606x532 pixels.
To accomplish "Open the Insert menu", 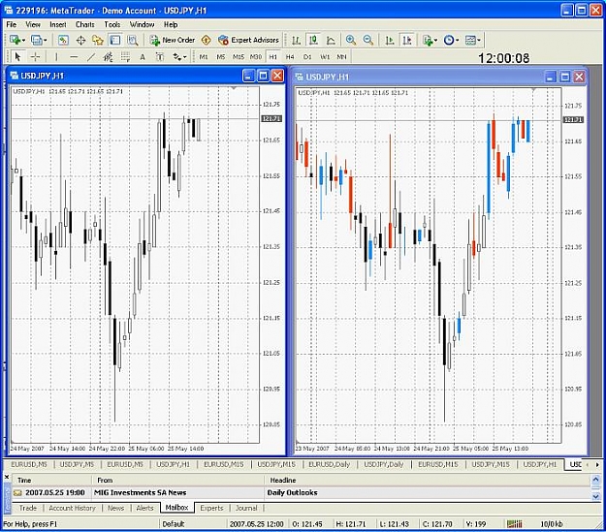I will click(x=58, y=25).
